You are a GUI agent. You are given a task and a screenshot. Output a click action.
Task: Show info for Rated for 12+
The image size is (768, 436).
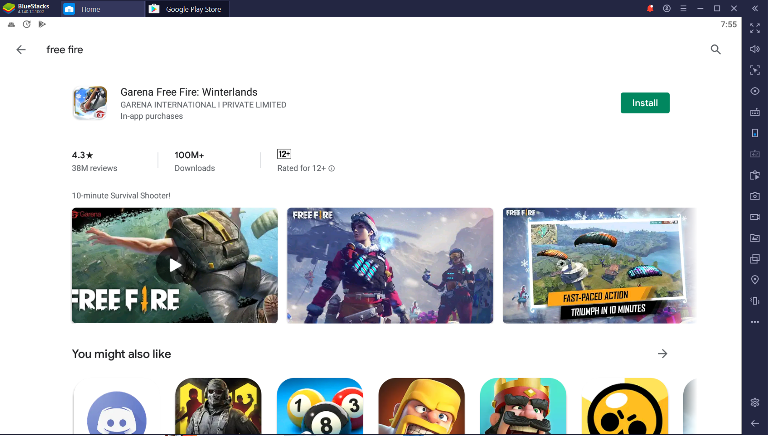coord(332,169)
